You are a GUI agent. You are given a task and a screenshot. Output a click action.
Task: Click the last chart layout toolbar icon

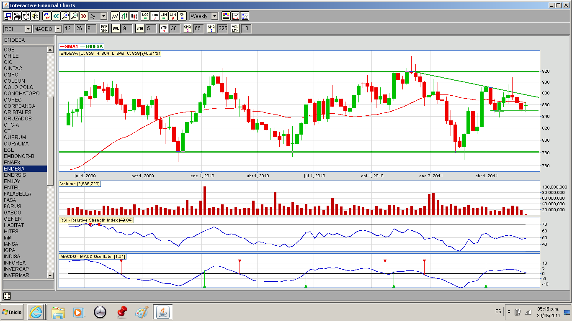click(245, 16)
